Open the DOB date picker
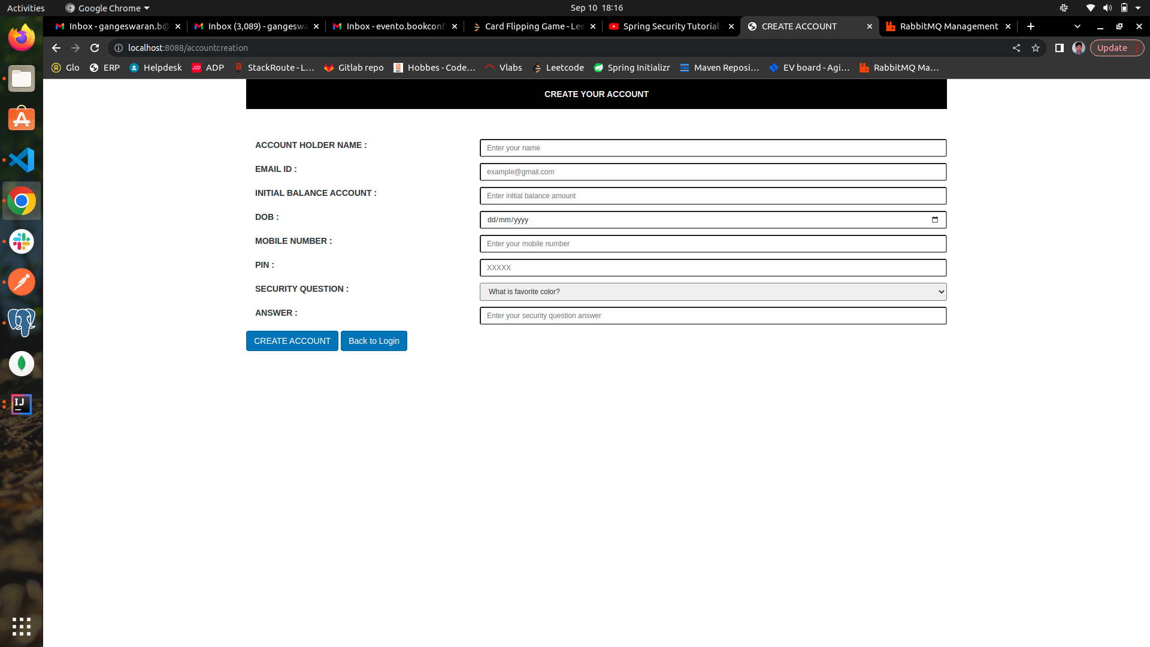Image resolution: width=1150 pixels, height=647 pixels. click(935, 220)
